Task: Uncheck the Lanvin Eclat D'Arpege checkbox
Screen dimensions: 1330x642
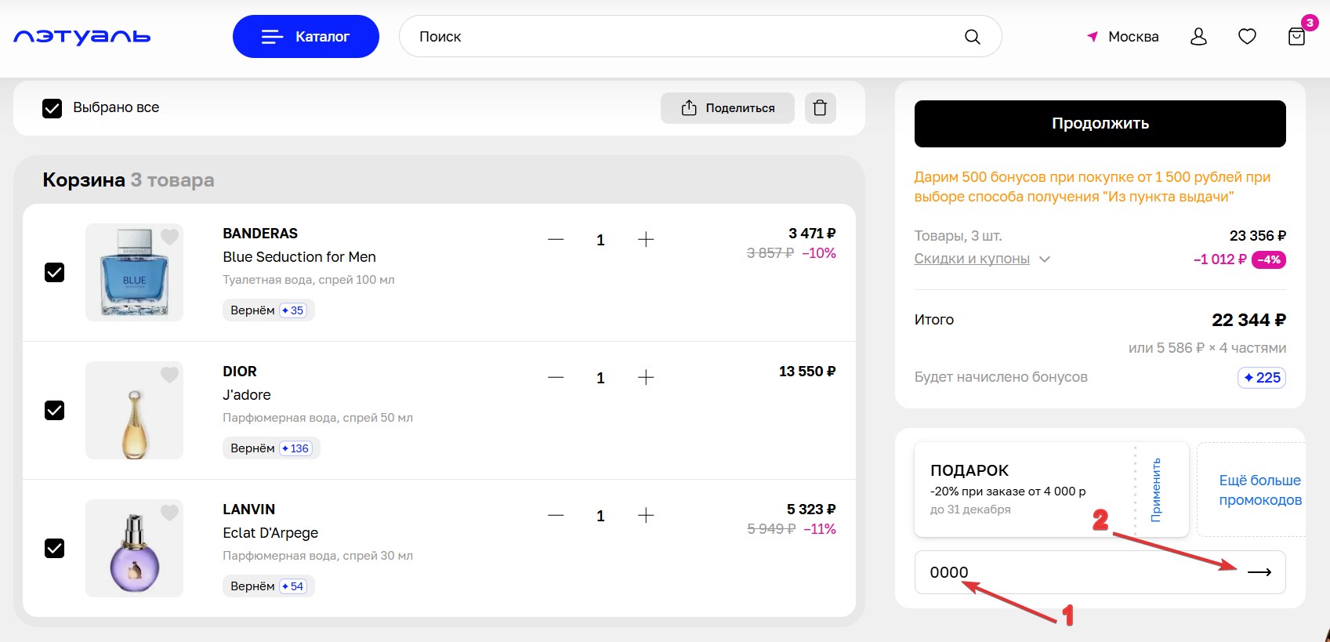Action: [x=55, y=548]
